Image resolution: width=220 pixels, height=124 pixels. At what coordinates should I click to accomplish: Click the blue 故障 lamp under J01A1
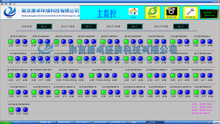(x=25, y=76)
